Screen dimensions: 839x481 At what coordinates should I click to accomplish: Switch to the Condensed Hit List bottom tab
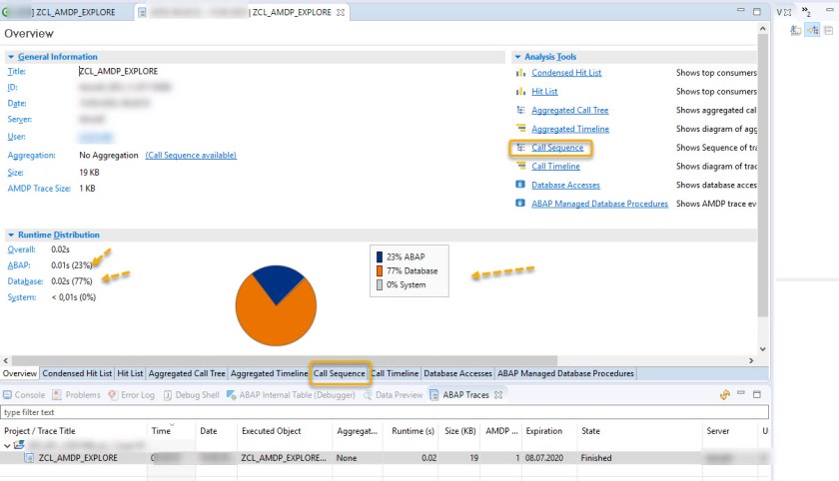click(77, 373)
